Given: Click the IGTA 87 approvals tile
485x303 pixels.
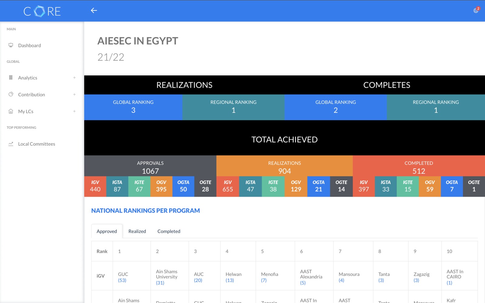Looking at the screenshot, I should coord(117,186).
